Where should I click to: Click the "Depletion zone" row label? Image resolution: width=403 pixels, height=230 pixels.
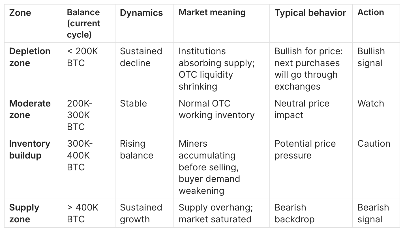pyautogui.click(x=30, y=57)
